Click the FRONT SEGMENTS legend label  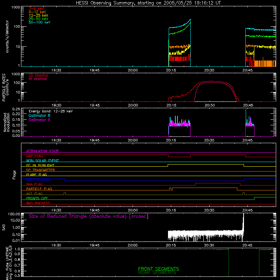(x=159, y=269)
